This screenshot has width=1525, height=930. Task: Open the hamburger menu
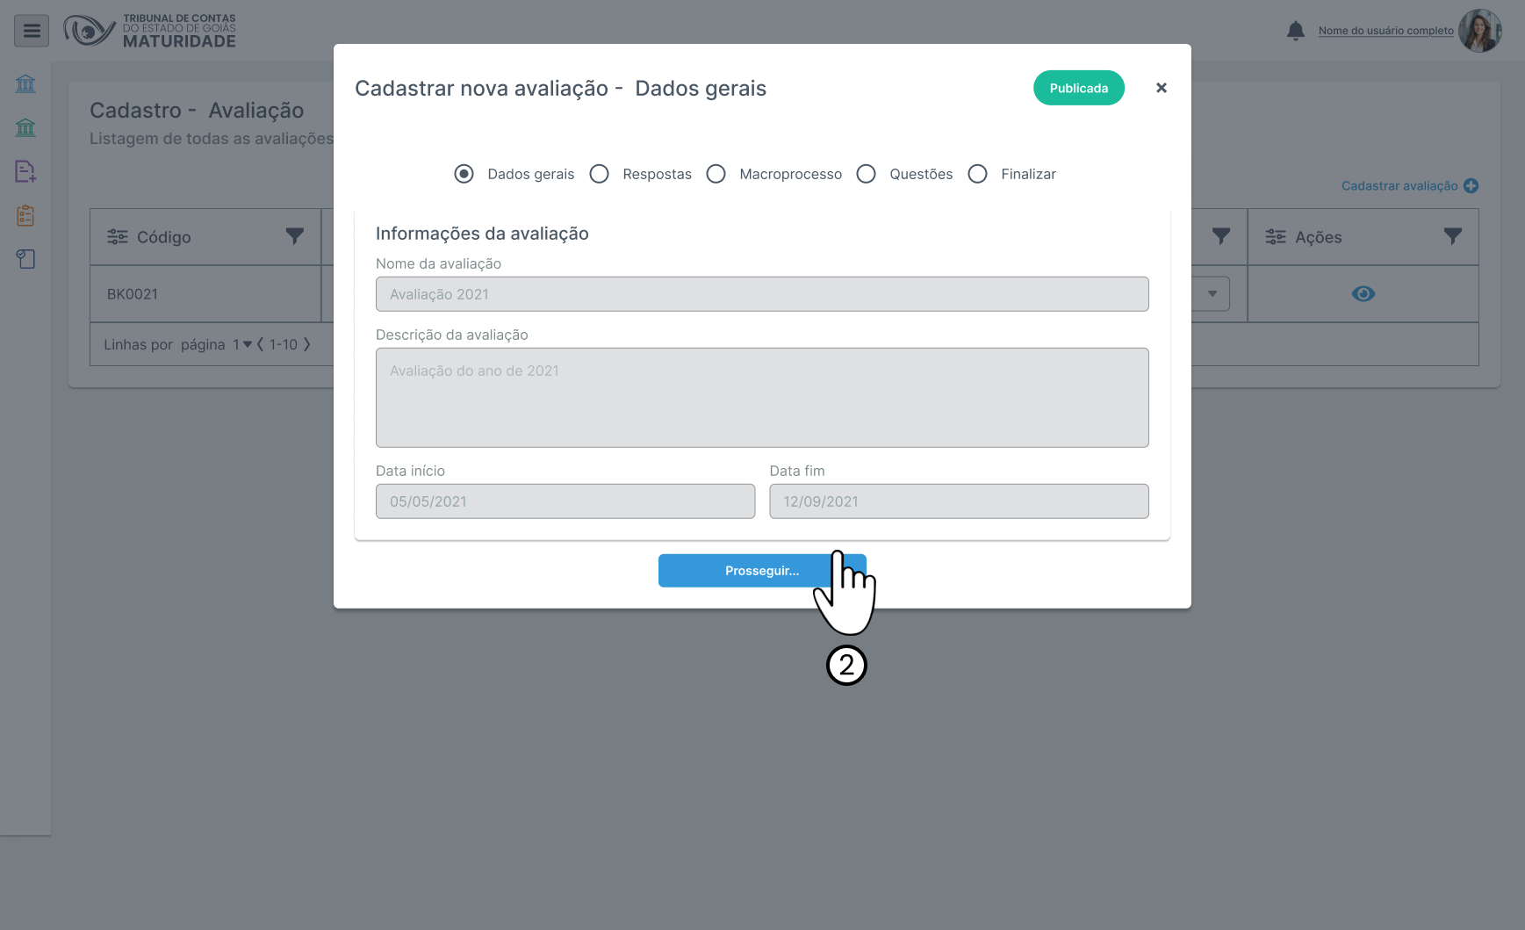click(32, 32)
